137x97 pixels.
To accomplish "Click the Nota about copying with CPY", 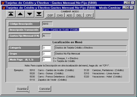I will point(67,66).
